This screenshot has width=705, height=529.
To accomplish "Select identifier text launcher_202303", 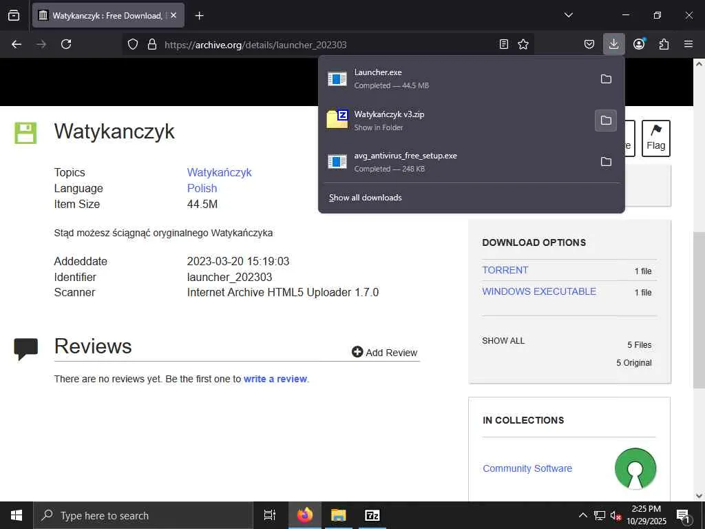I will coord(229,277).
